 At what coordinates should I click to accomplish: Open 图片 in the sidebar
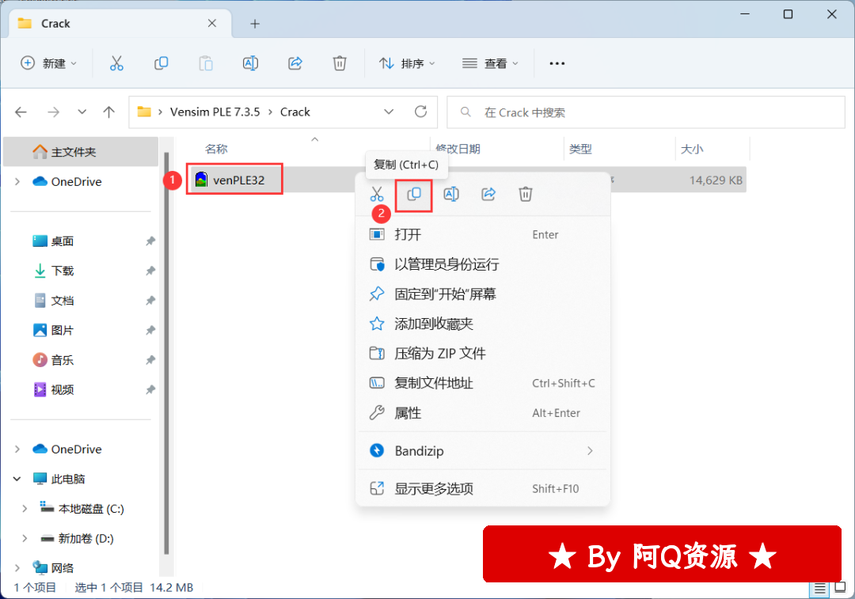coord(62,330)
